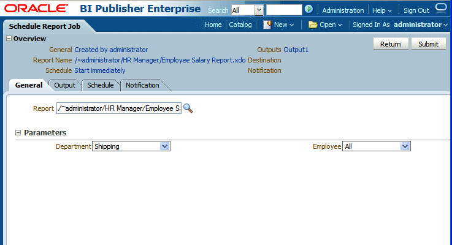Screen dimensions: 452x245
Task: Open the Administration link
Action: pos(343,10)
